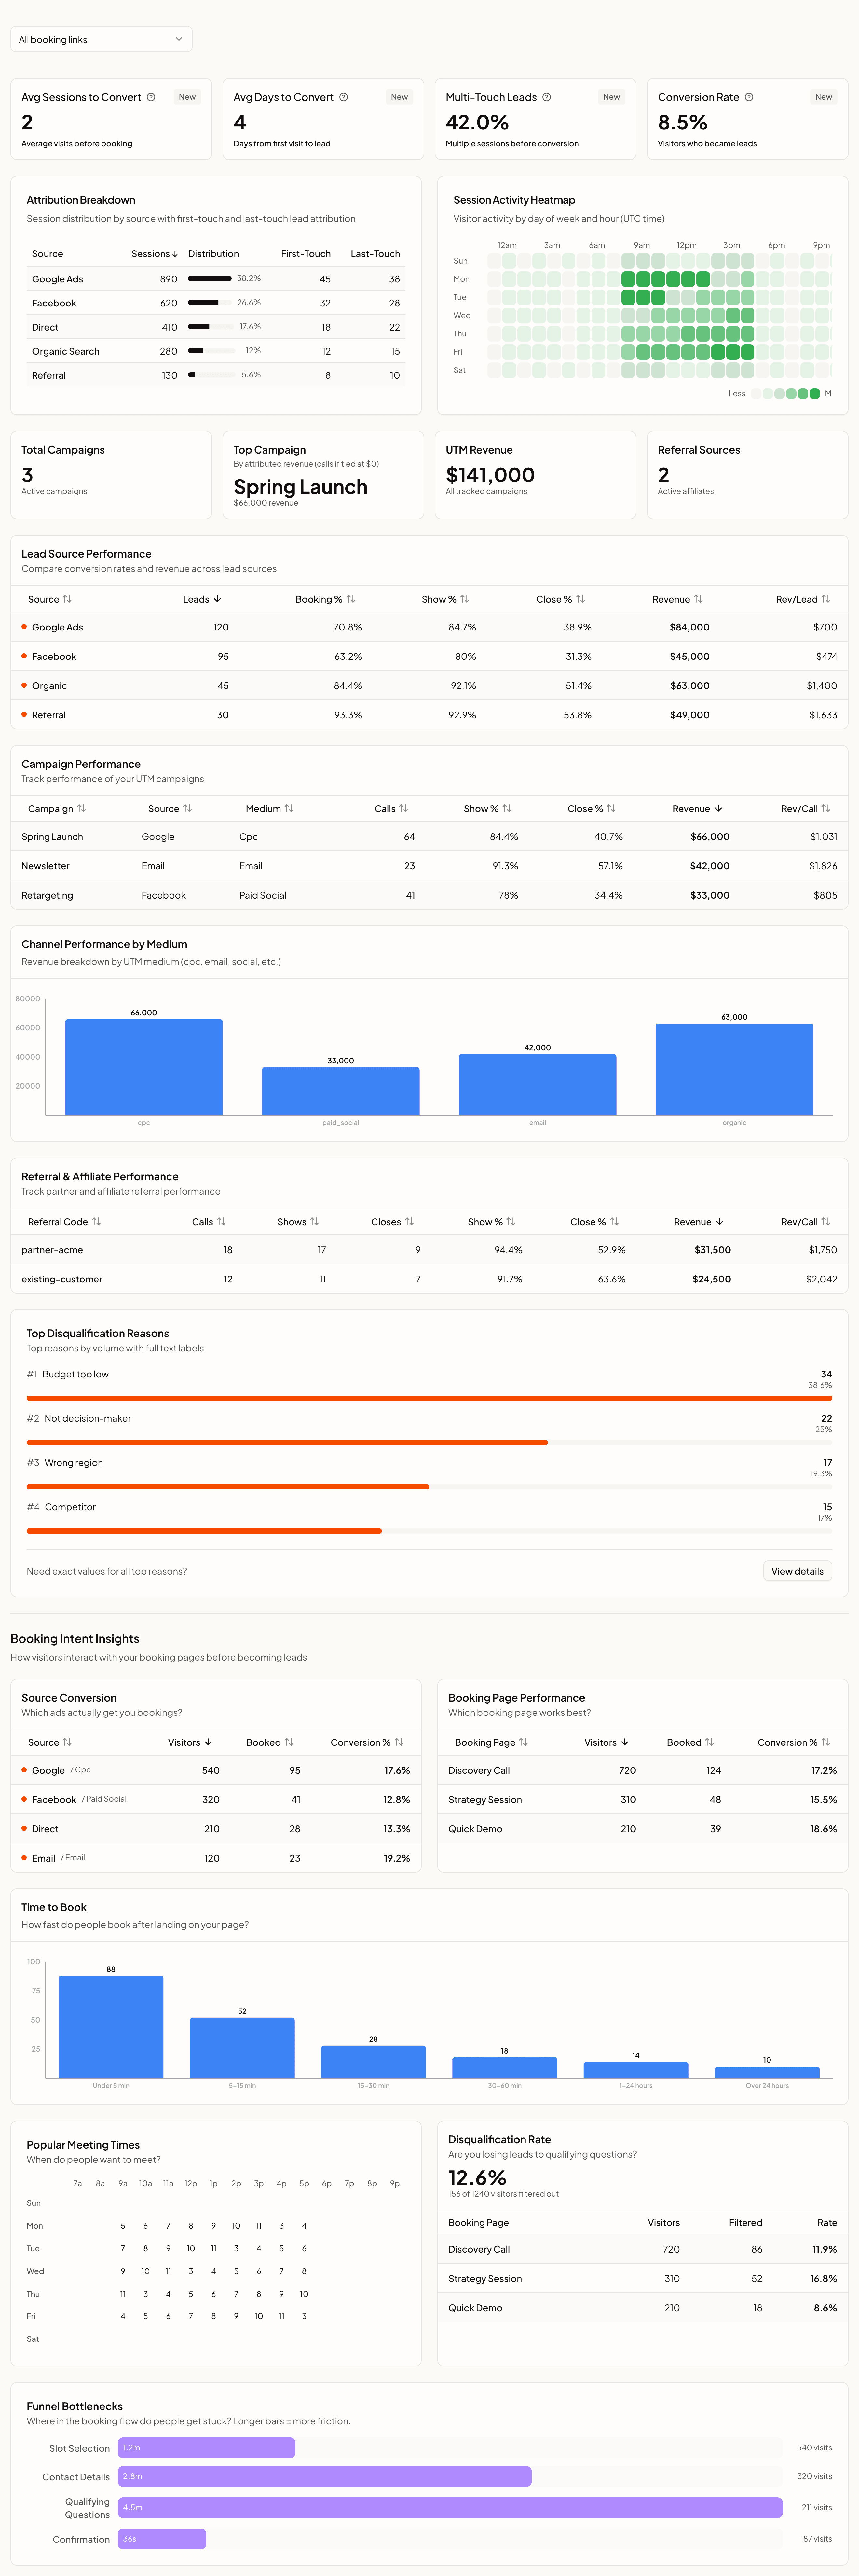
Task: Click the View details button
Action: coord(797,1571)
